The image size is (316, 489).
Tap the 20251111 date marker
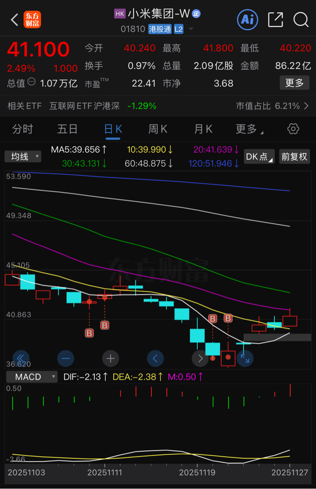point(105,473)
